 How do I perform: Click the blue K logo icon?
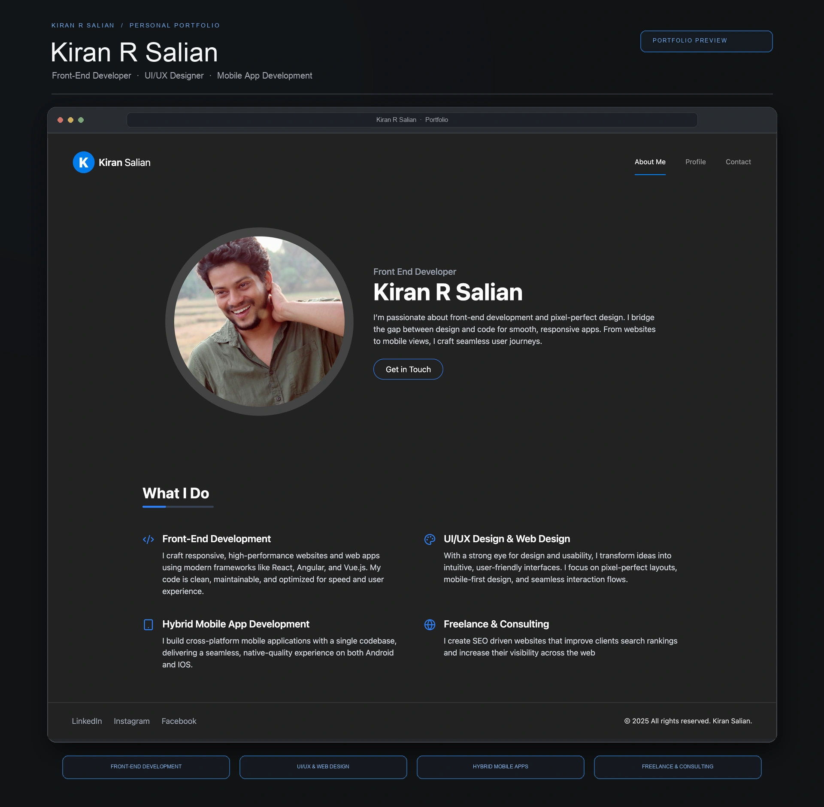pos(84,162)
